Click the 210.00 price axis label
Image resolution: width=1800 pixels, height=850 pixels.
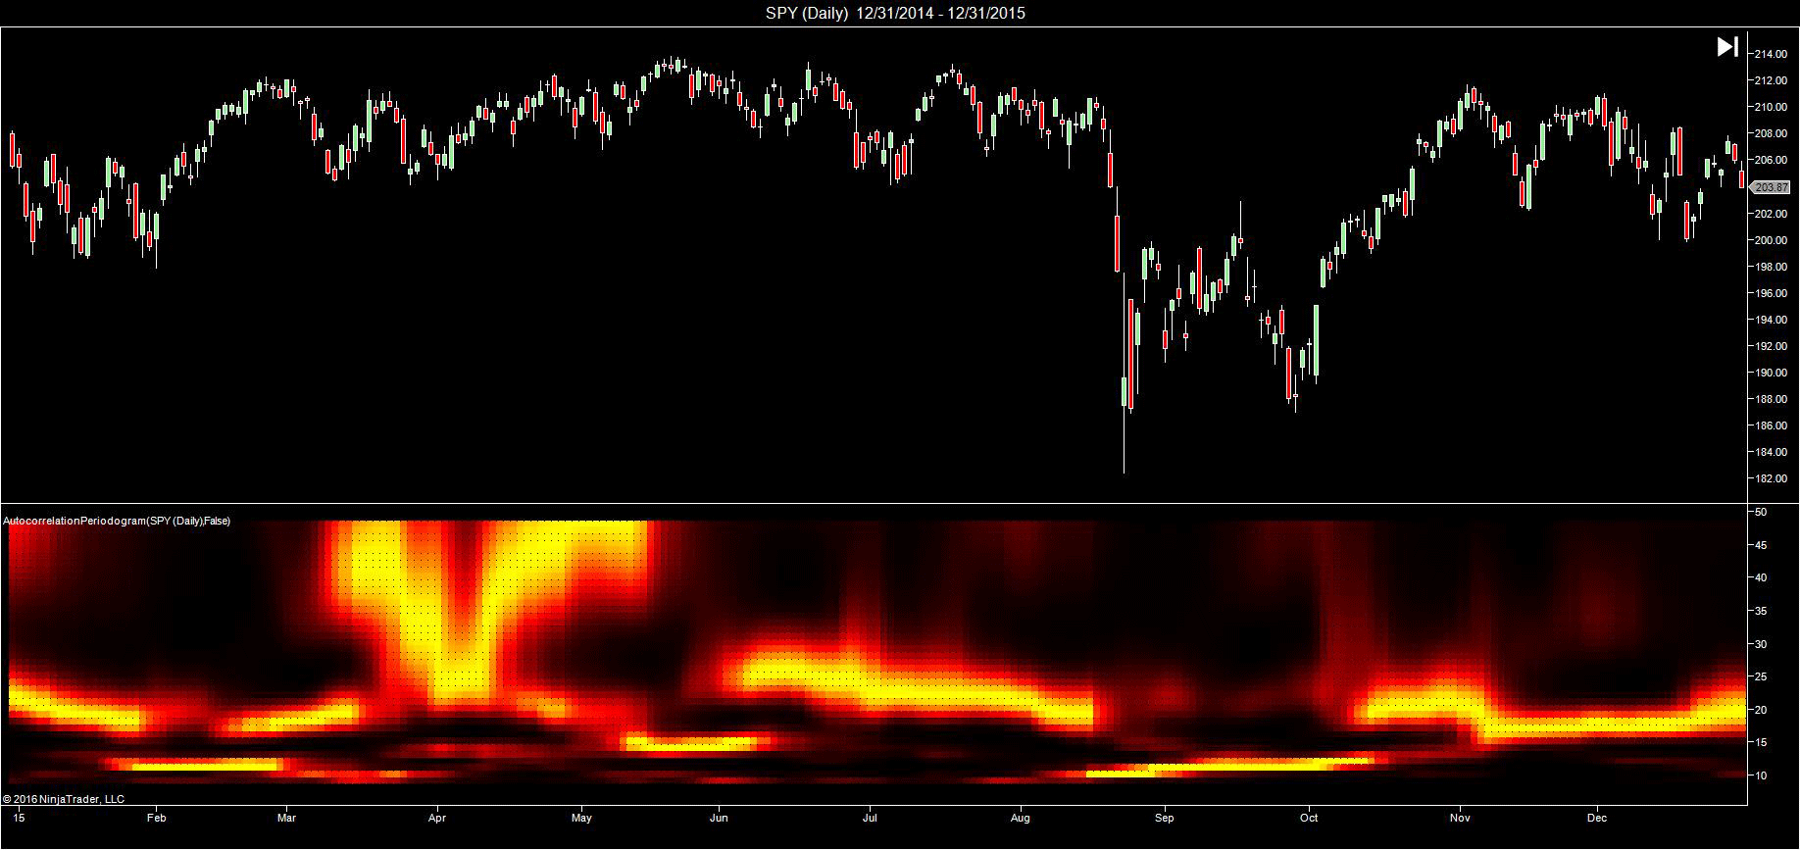coord(1770,107)
